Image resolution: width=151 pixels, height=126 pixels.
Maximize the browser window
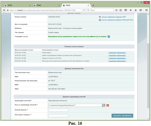[142, 2]
